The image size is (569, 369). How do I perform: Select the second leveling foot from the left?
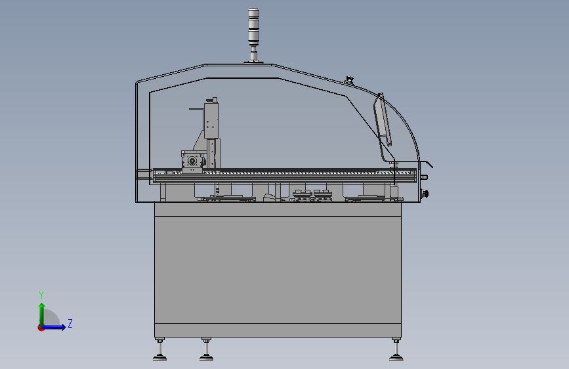207,349
